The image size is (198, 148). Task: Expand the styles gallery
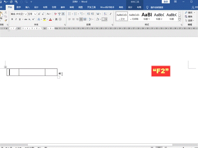tap(180, 20)
